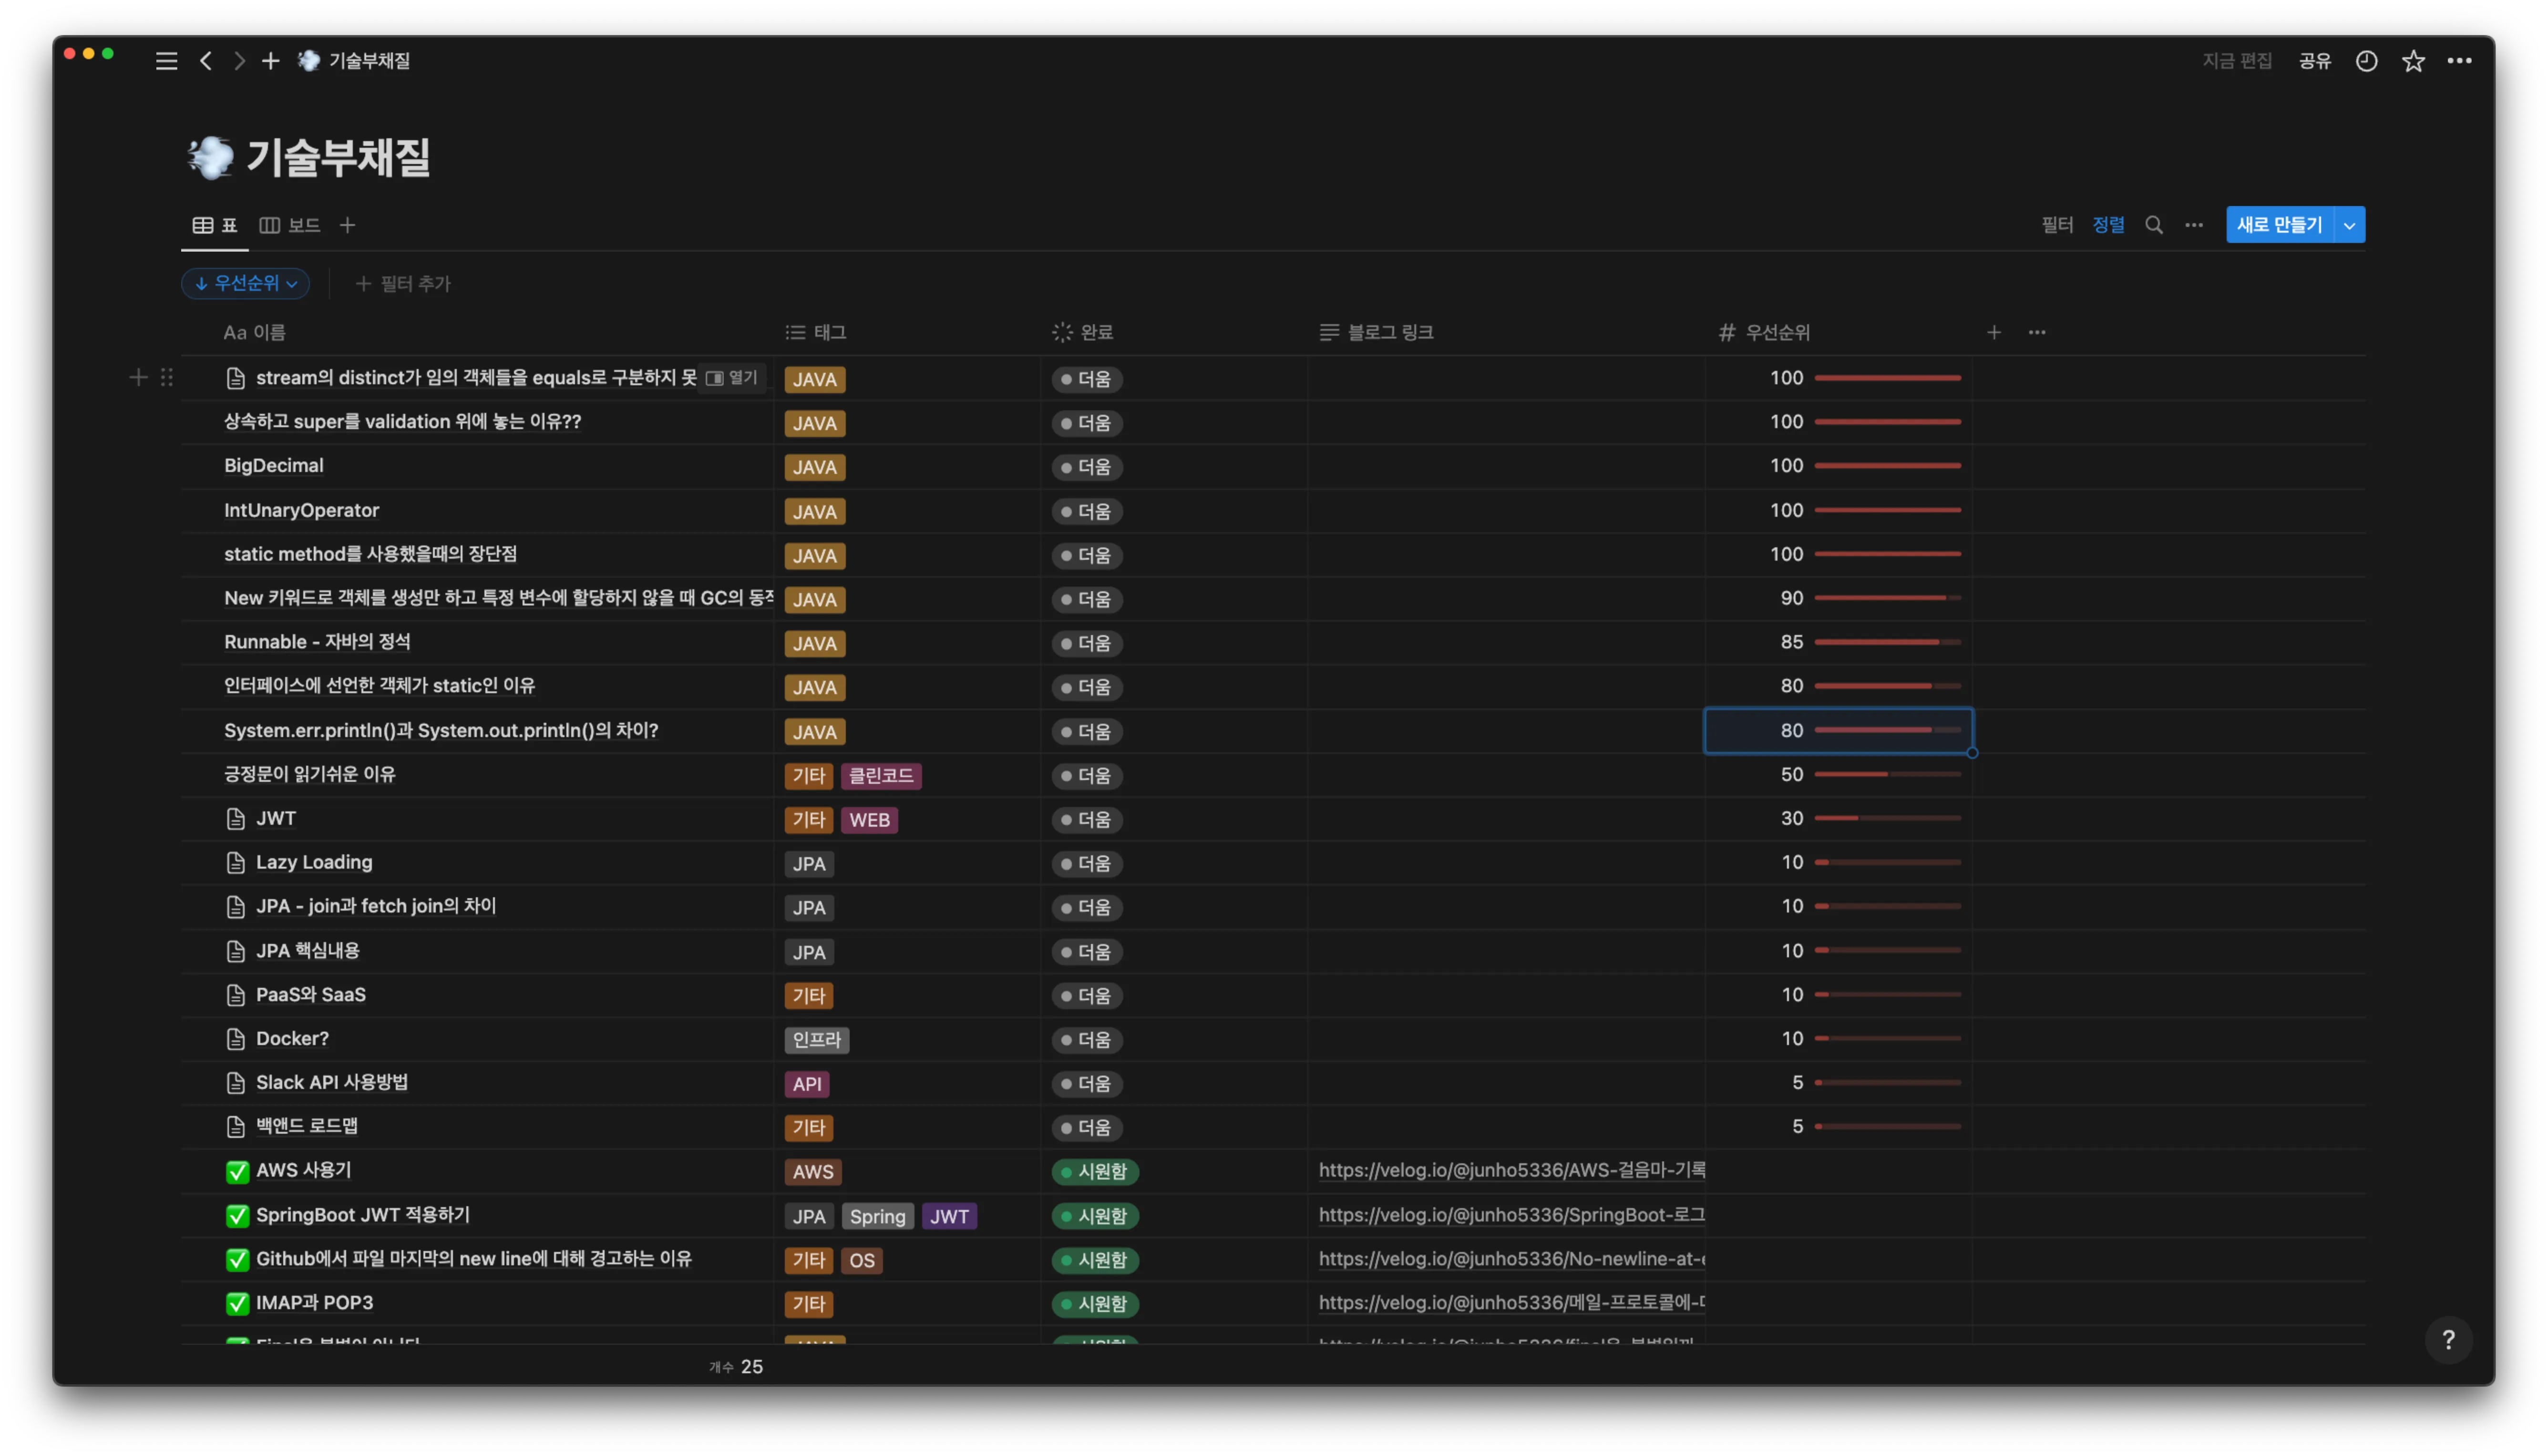Click drag handle on stream distinct row
Image resolution: width=2548 pixels, height=1456 pixels.
(x=167, y=377)
